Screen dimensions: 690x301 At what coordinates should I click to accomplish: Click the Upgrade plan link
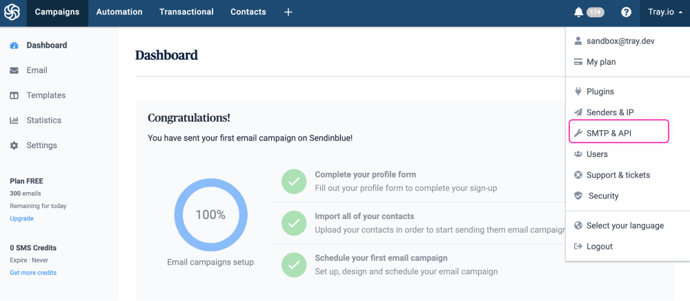click(21, 218)
